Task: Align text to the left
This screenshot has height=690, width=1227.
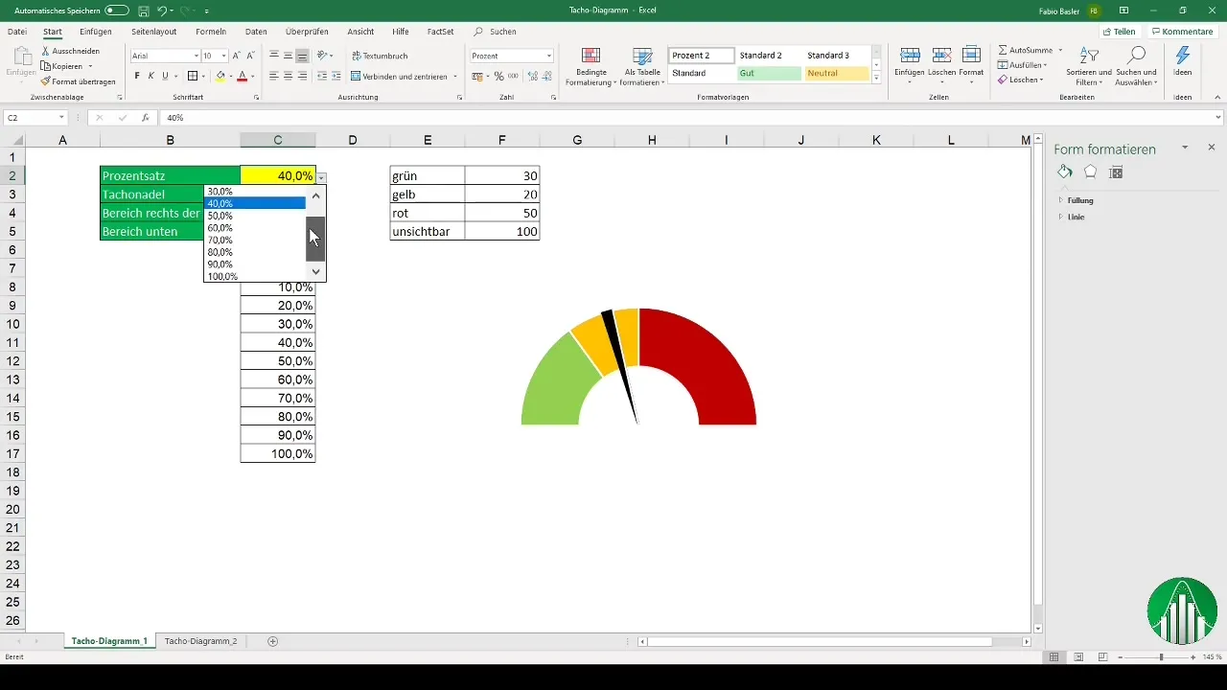Action: pyautogui.click(x=274, y=76)
